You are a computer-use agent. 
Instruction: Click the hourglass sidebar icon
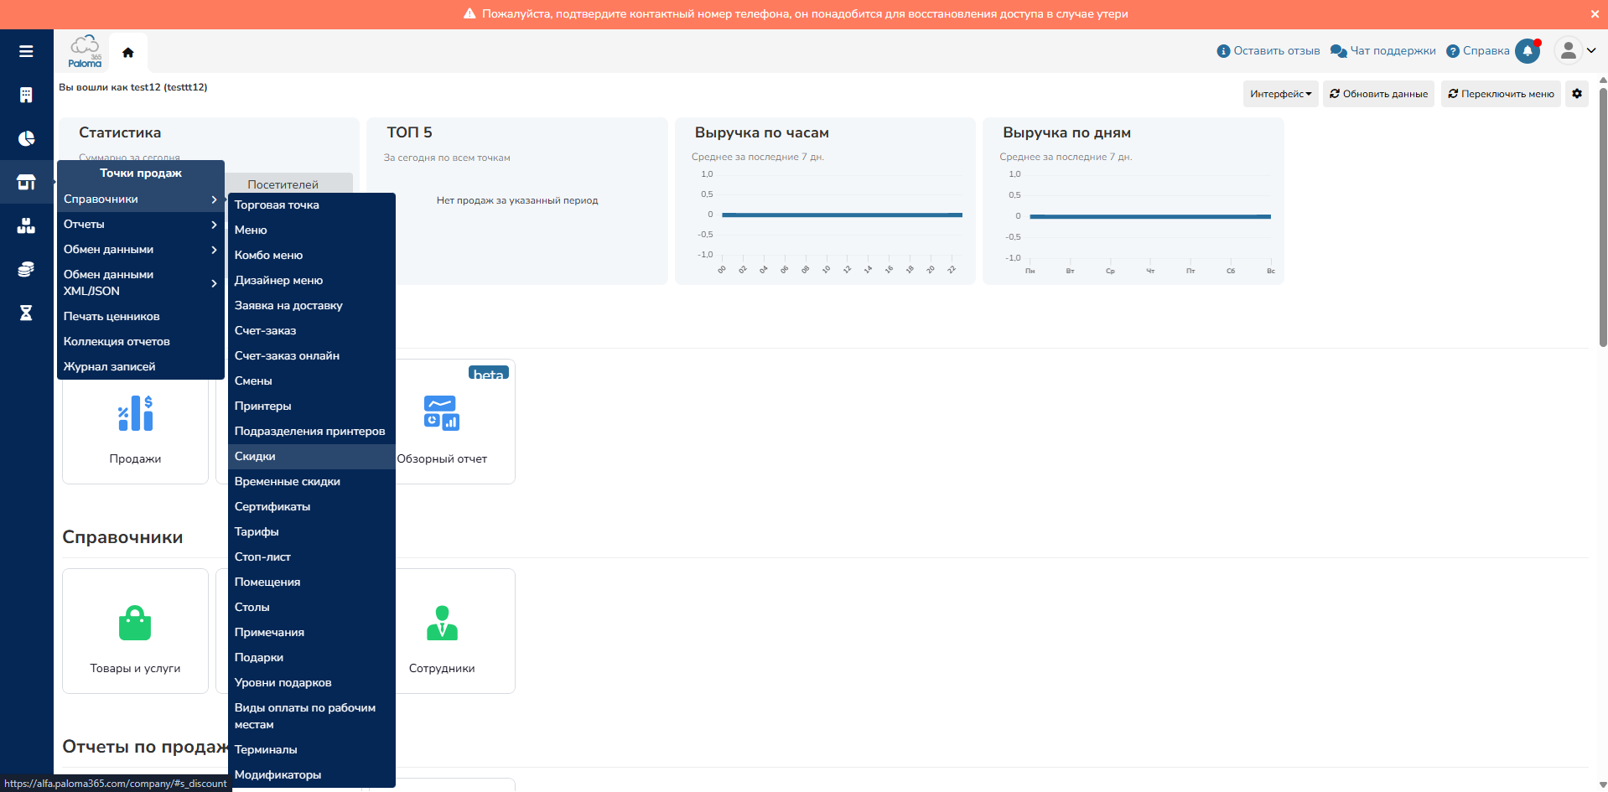click(26, 313)
